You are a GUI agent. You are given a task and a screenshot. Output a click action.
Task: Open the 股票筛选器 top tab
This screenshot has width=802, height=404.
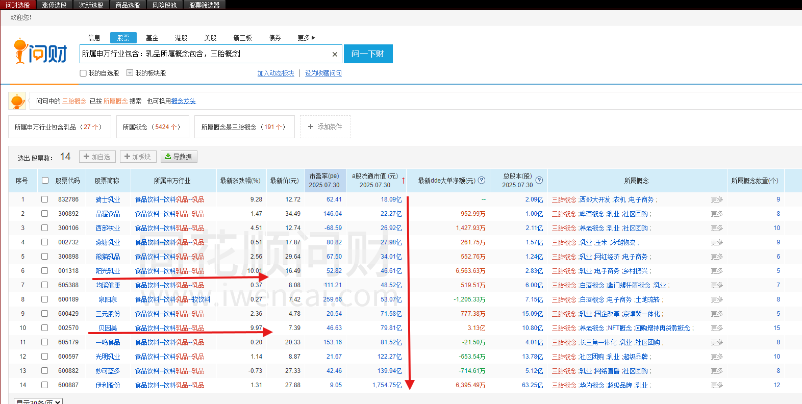coord(205,5)
